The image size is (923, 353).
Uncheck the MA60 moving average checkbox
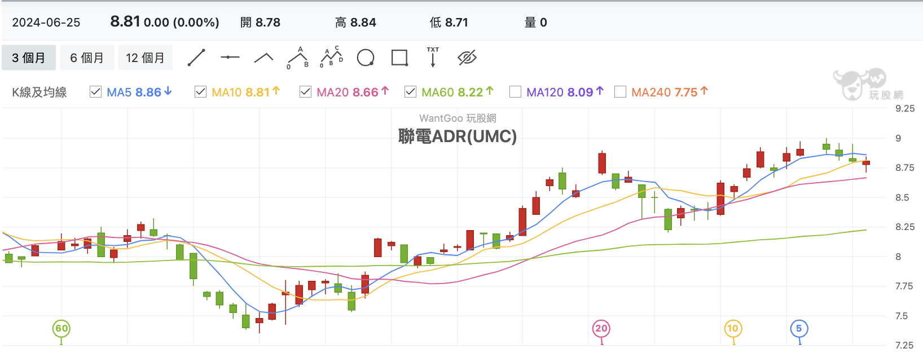[x=410, y=92]
